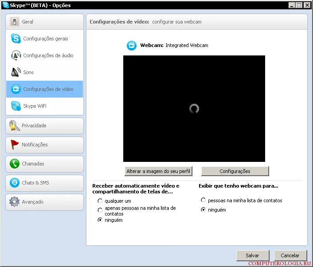The width and height of the screenshot is (313, 267).
Task: Click the loading spinner in webcam preview
Action: pos(194,109)
